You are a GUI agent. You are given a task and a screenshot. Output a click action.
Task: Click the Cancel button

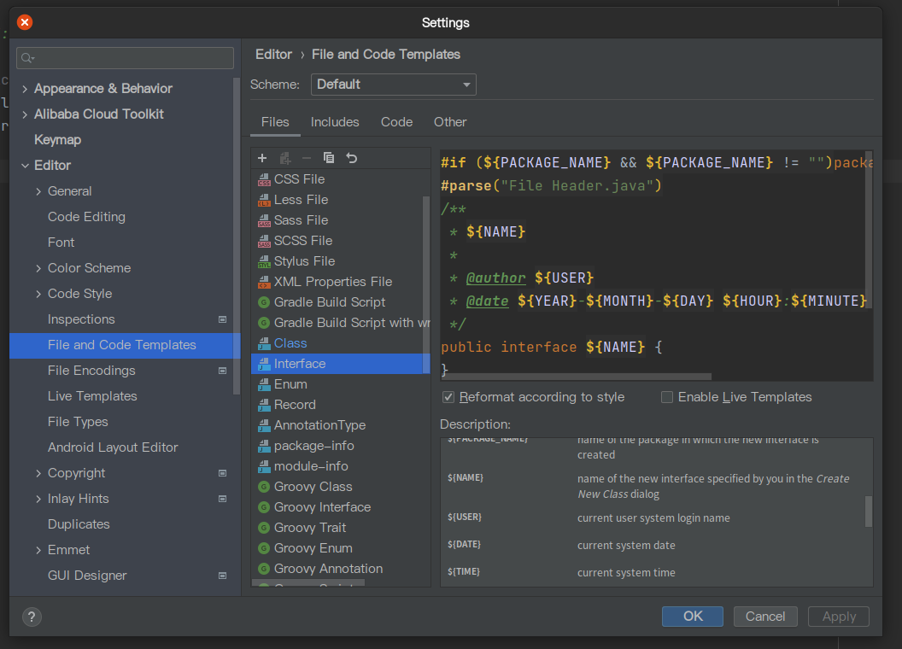(765, 617)
